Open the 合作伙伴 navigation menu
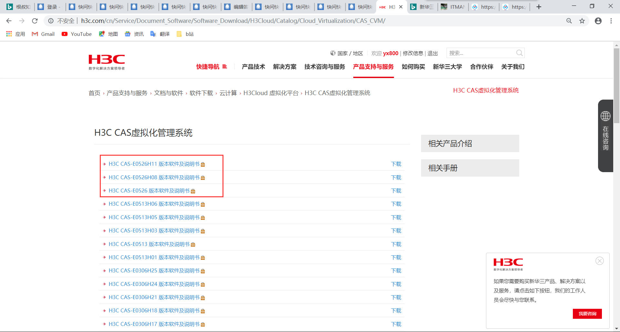The image size is (620, 332). click(482, 67)
